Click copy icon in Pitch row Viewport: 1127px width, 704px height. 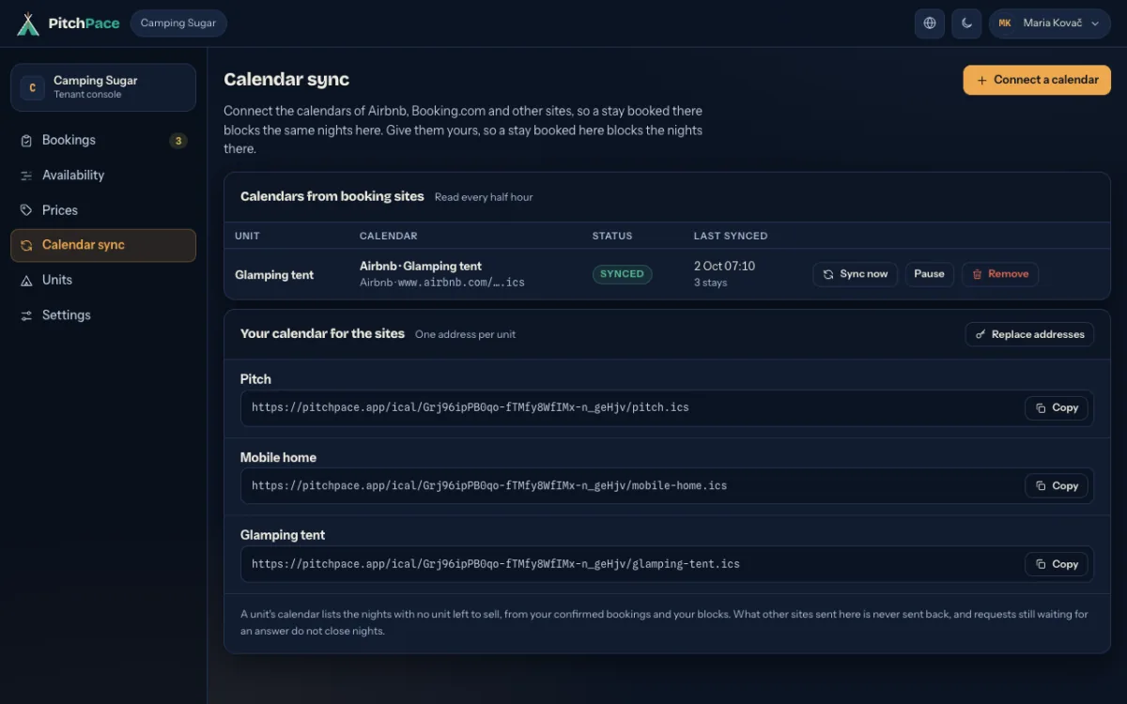1041,408
